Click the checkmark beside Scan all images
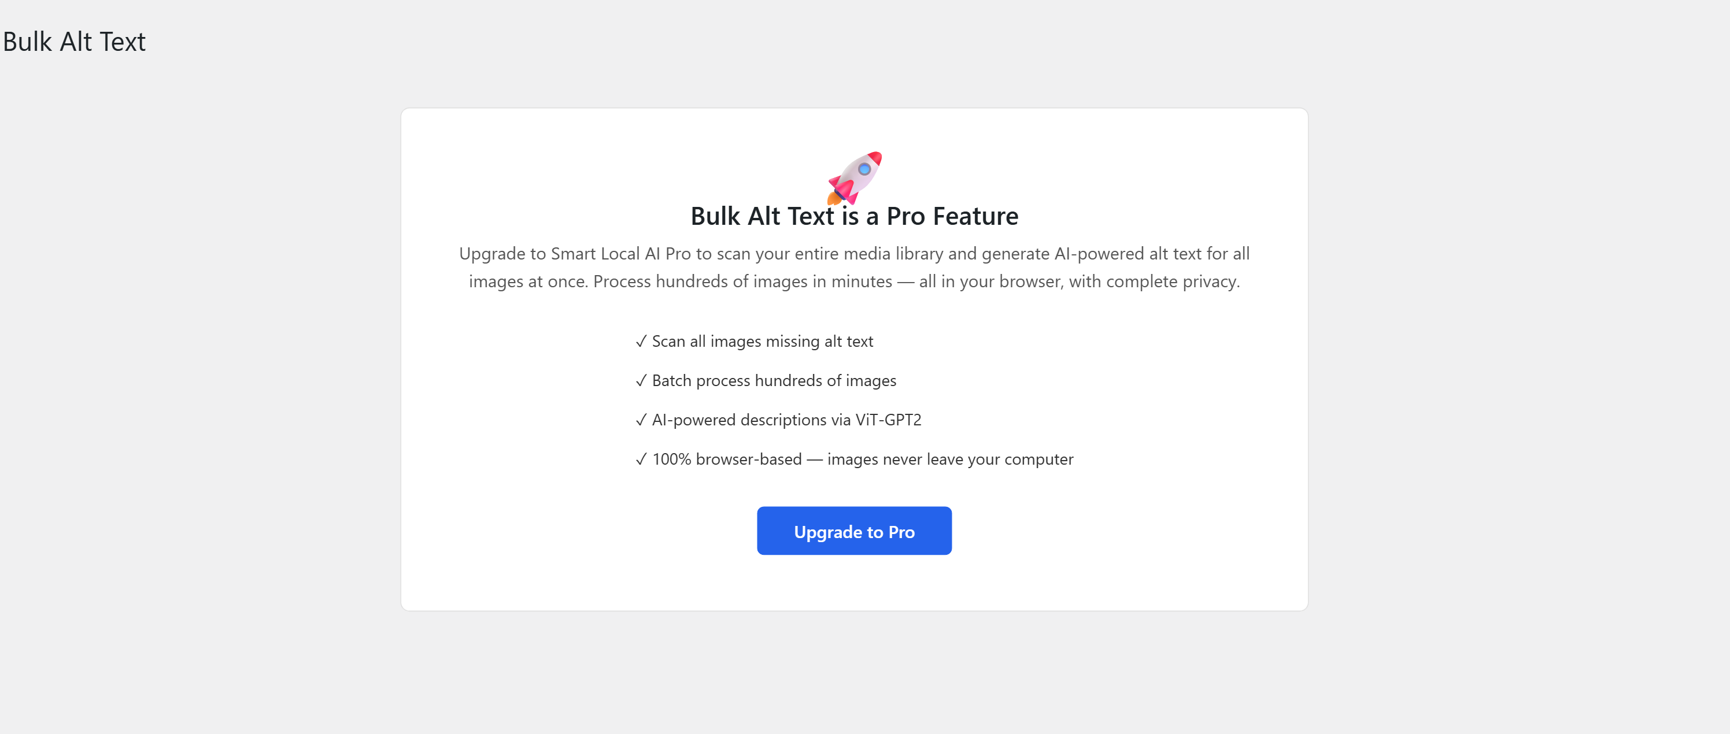The width and height of the screenshot is (1730, 734). point(641,341)
